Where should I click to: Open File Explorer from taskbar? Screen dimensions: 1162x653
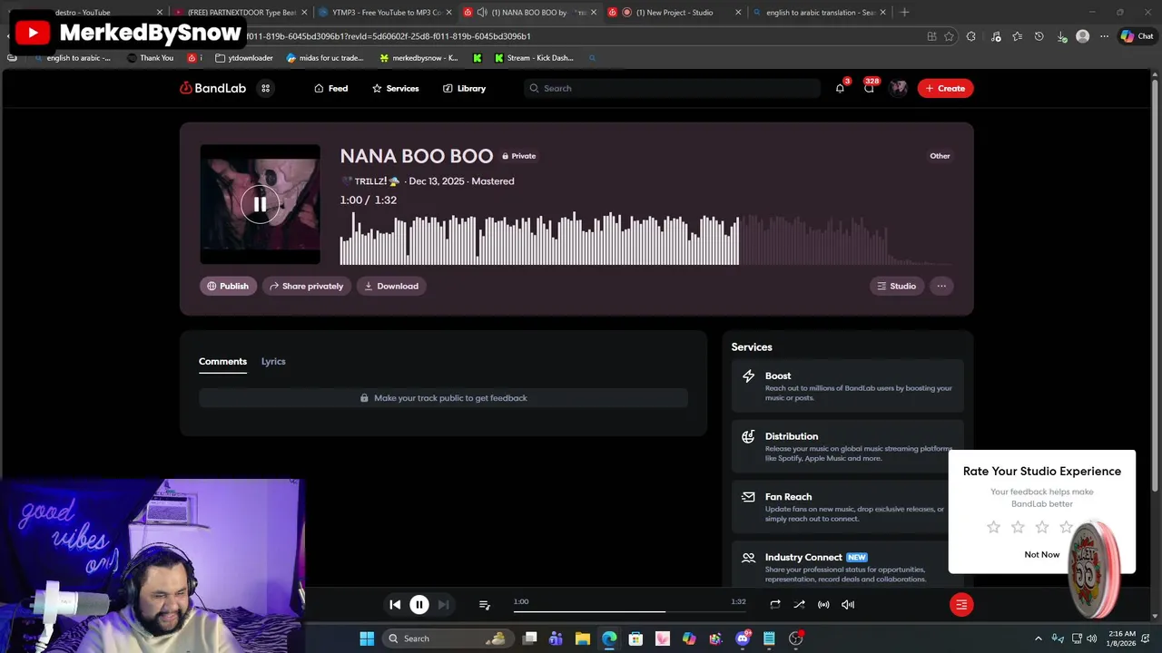(x=583, y=638)
